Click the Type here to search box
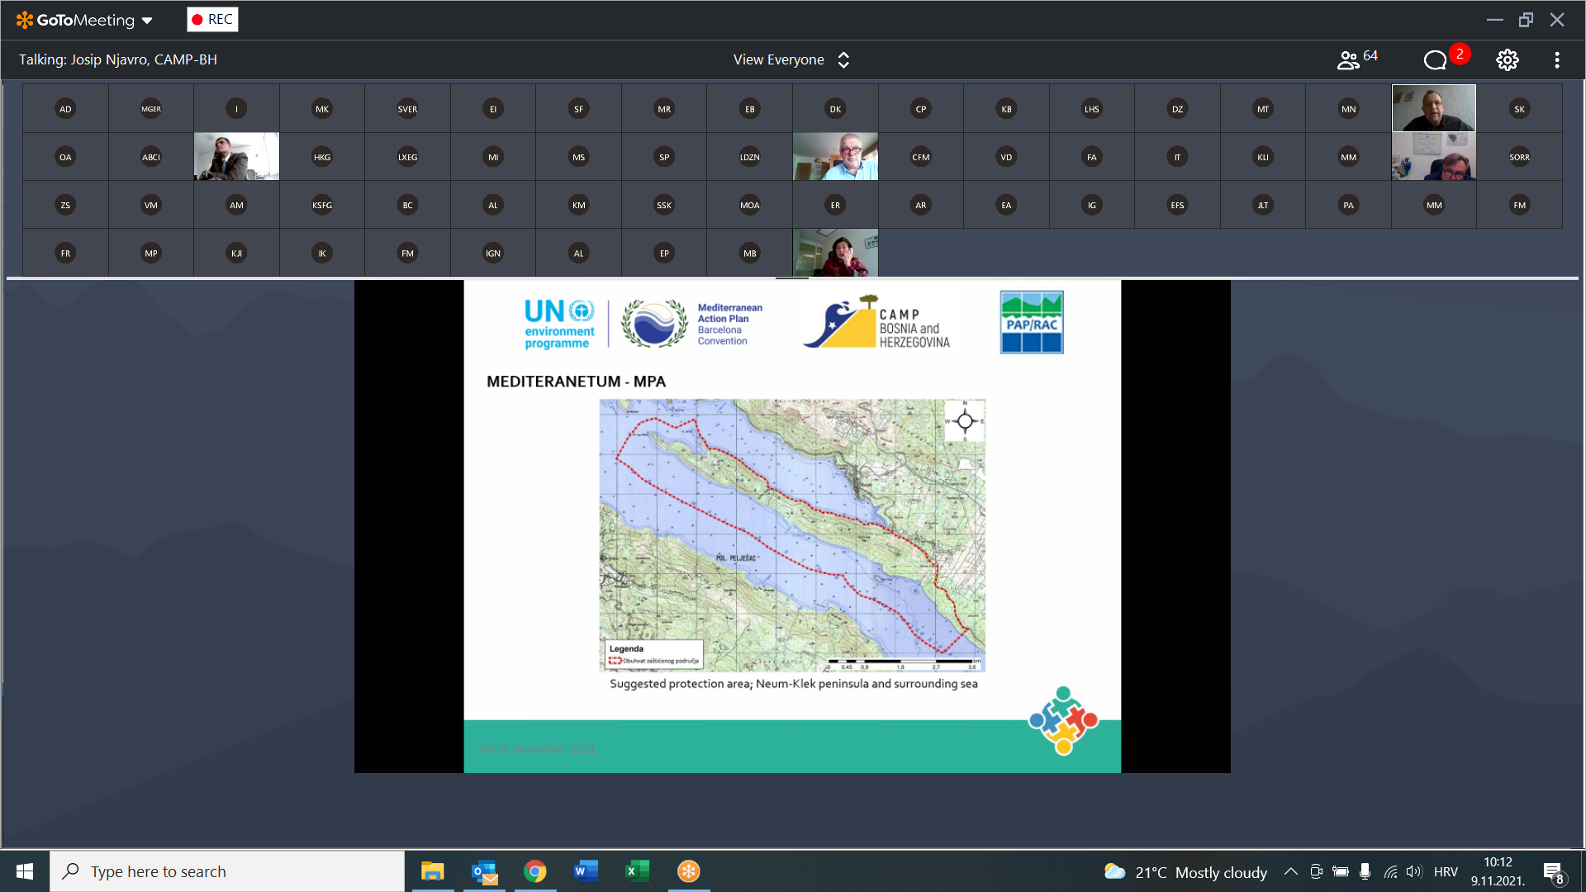This screenshot has height=892, width=1586. pos(227,871)
